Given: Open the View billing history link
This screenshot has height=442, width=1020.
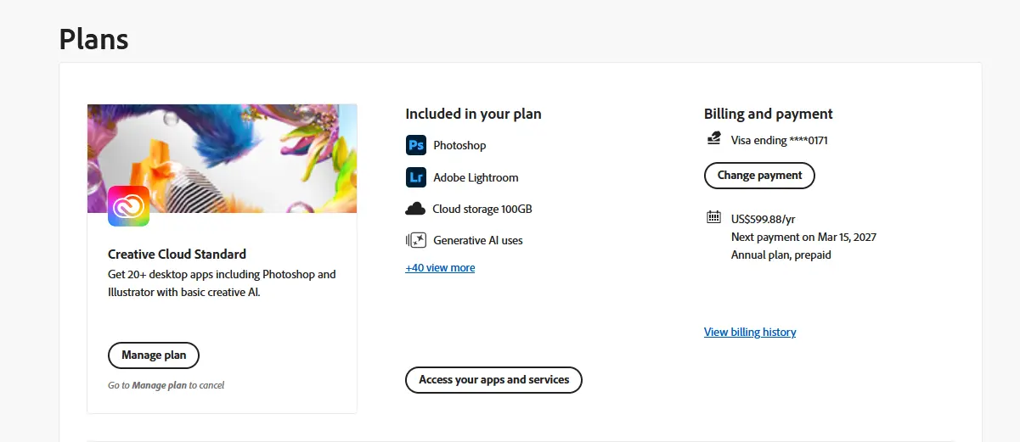Looking at the screenshot, I should (x=750, y=333).
